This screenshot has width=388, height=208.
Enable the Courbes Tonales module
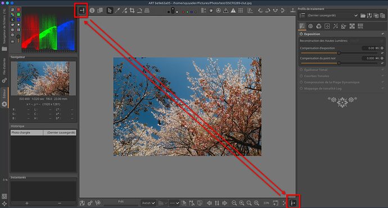tap(301, 76)
